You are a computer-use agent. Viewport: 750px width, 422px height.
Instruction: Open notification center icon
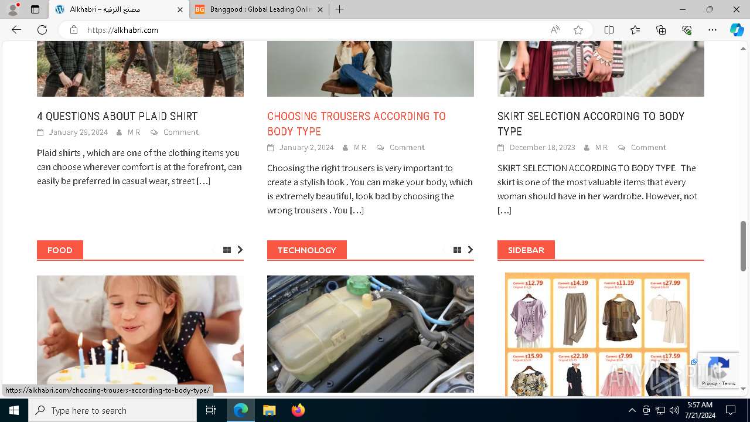pos(731,410)
